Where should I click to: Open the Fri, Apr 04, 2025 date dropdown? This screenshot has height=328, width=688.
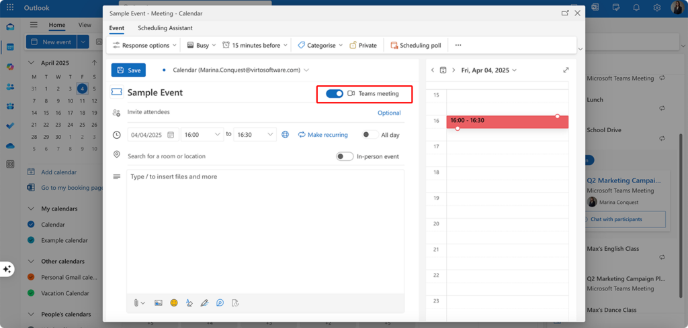pyautogui.click(x=489, y=70)
